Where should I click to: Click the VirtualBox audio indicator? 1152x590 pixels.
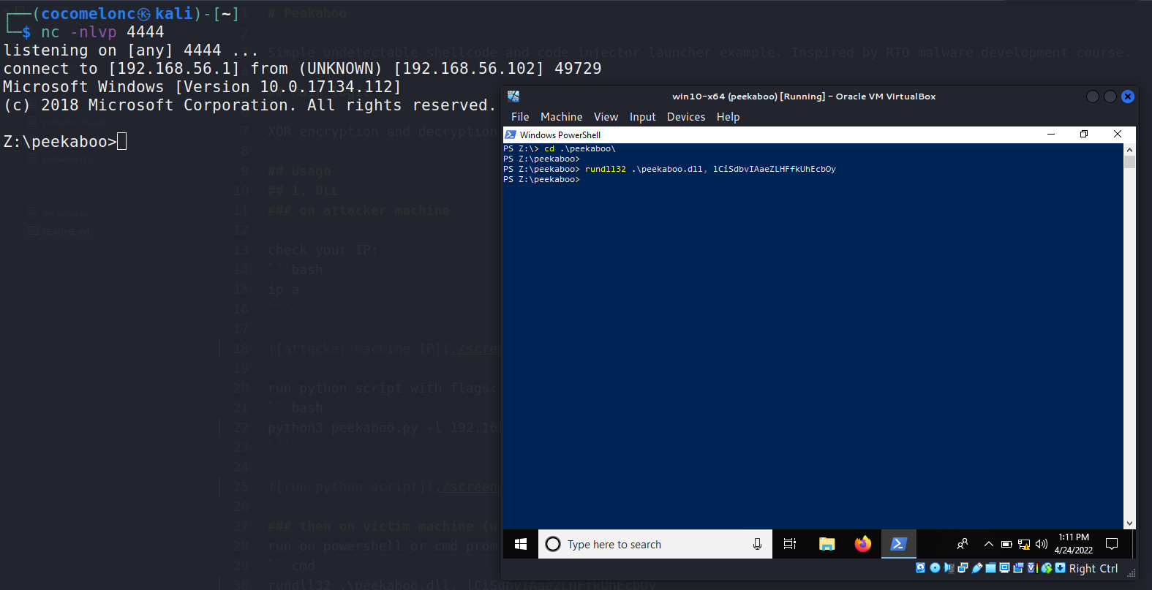click(949, 568)
